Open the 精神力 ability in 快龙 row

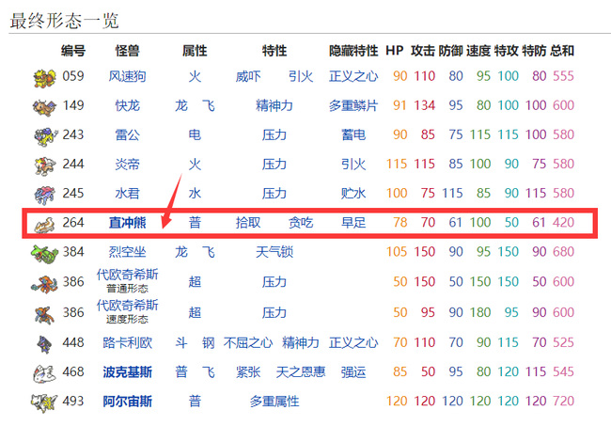(x=274, y=105)
